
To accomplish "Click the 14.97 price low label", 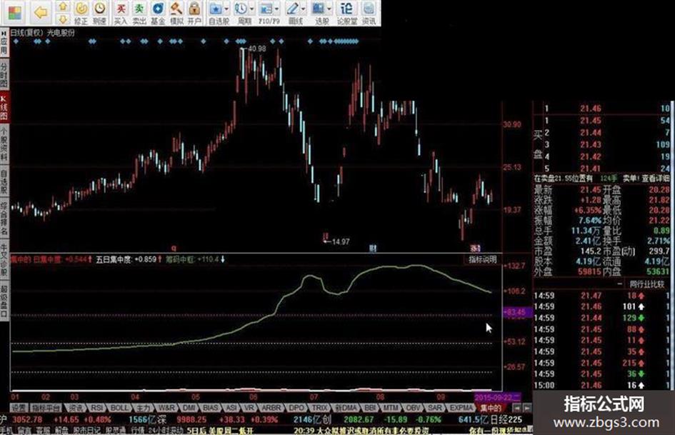I will click(x=341, y=242).
